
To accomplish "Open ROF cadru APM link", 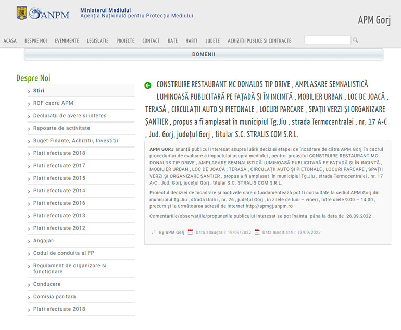I will click(53, 103).
